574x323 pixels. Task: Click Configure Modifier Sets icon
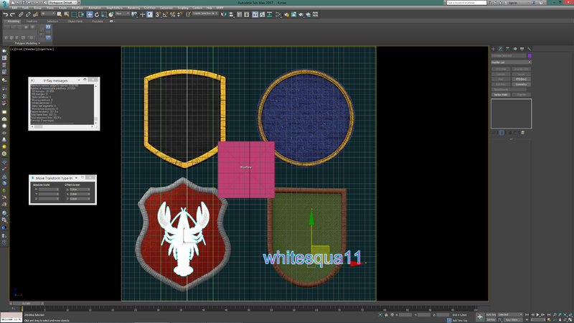[x=523, y=133]
